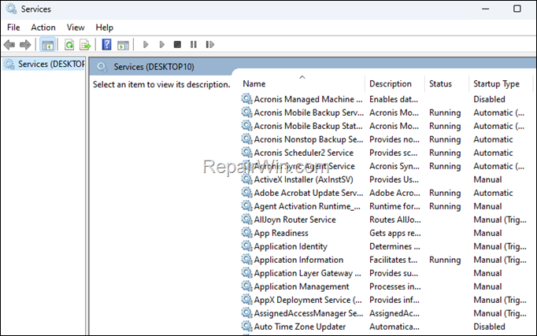537x336 pixels.
Task: Click the Restart Service icon
Action: [210, 45]
